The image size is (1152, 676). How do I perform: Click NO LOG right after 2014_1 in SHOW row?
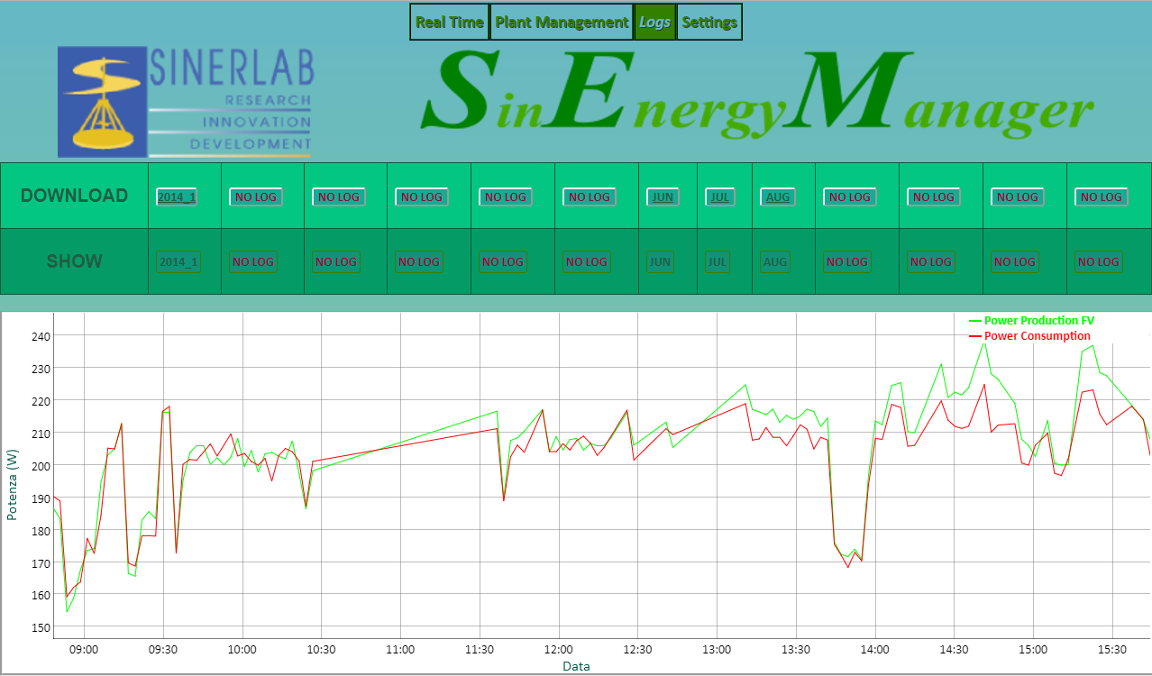click(252, 261)
